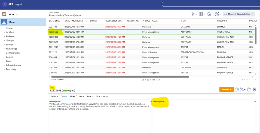Open the orange Actions dropdown button
260x133 pixels.
click(226, 90)
